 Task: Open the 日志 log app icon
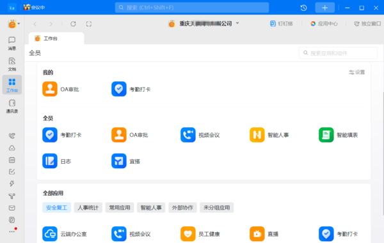coord(50,161)
